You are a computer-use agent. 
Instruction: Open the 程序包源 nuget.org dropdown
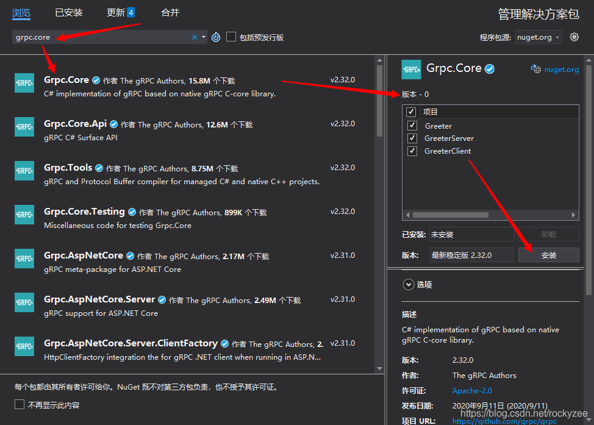(x=538, y=37)
